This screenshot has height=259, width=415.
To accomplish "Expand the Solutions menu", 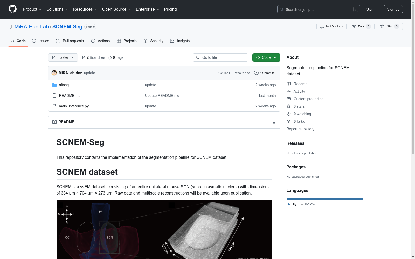I will [x=57, y=9].
